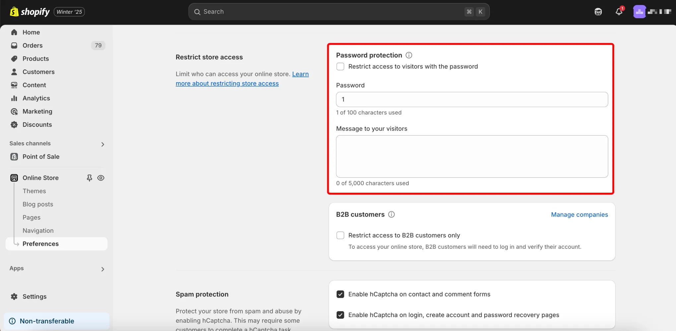
Task: Click the Products tag icon
Action: tap(14, 59)
